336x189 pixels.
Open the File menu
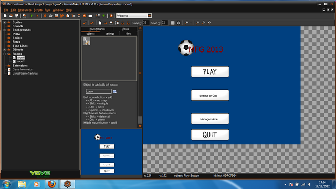click(6, 10)
